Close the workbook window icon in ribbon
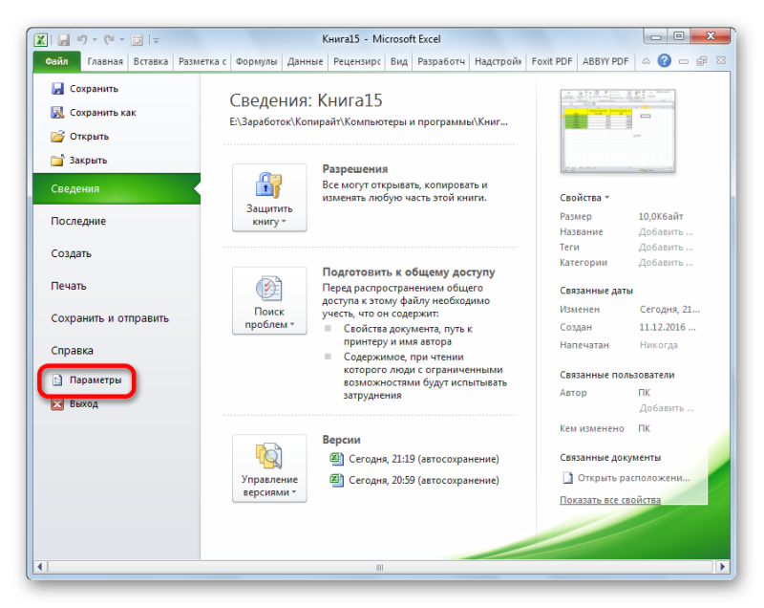The width and height of the screenshot is (764, 608). point(721,61)
